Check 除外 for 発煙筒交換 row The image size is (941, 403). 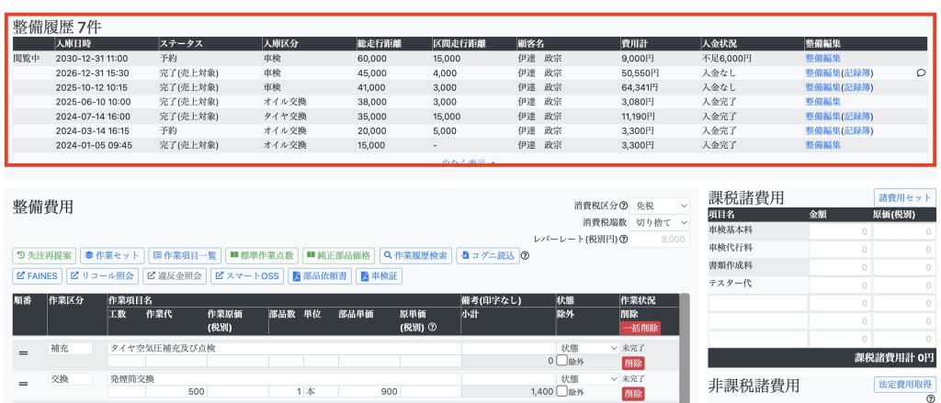coord(562,392)
